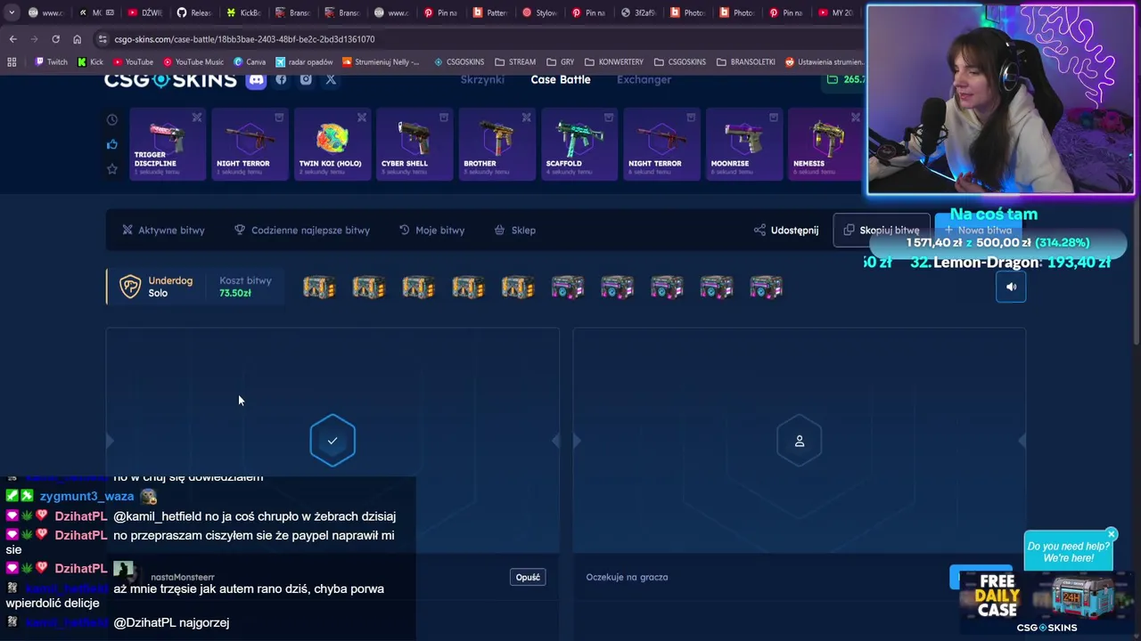The width and height of the screenshot is (1141, 641).
Task: Go to the Exchanger nav item
Action: [x=644, y=80]
